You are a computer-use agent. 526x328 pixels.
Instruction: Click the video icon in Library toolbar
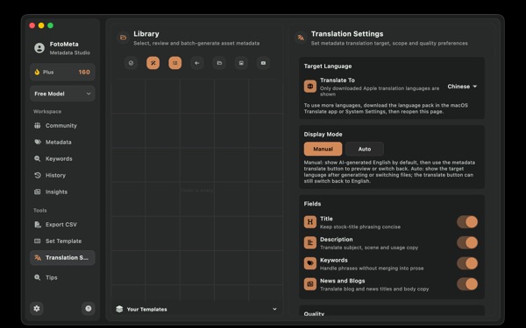pyautogui.click(x=263, y=63)
